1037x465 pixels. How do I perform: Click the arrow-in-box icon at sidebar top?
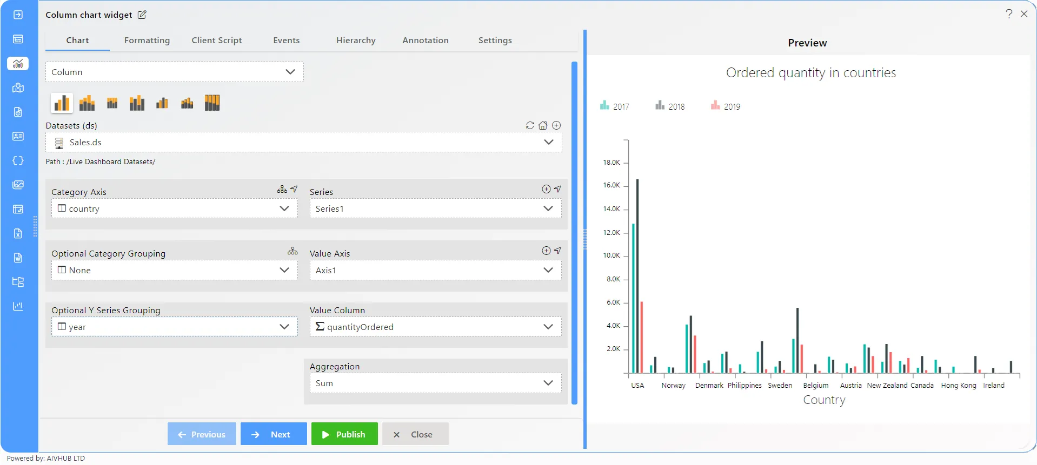click(x=18, y=15)
